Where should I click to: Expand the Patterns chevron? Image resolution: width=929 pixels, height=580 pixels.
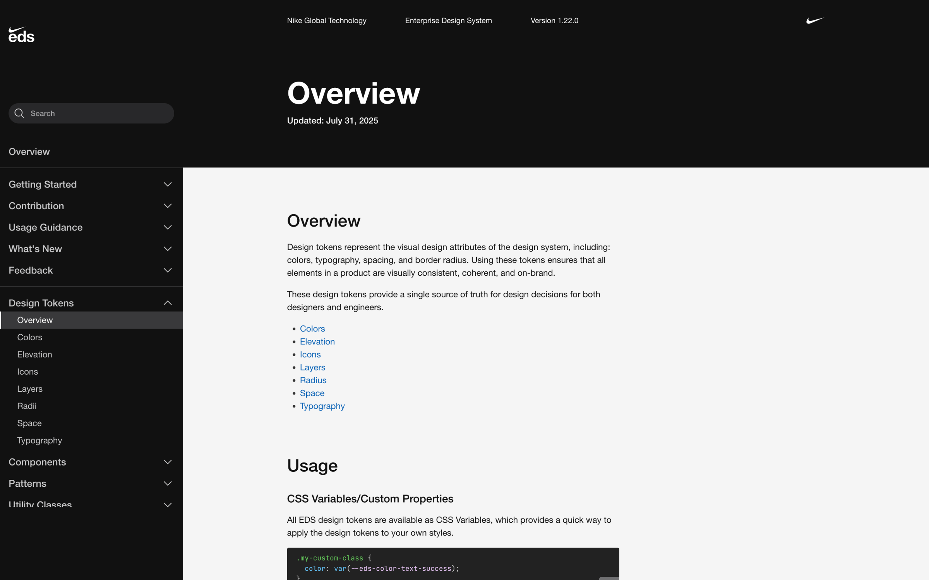(168, 484)
